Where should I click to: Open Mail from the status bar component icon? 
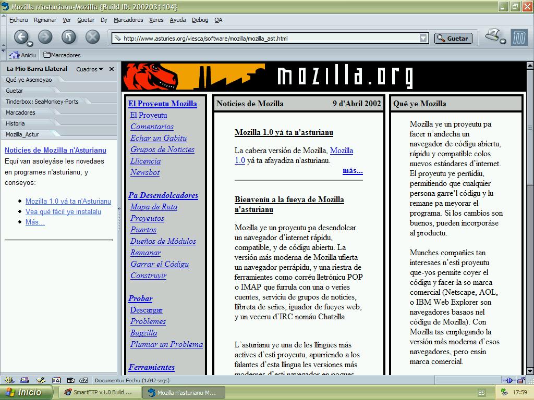pos(25,380)
